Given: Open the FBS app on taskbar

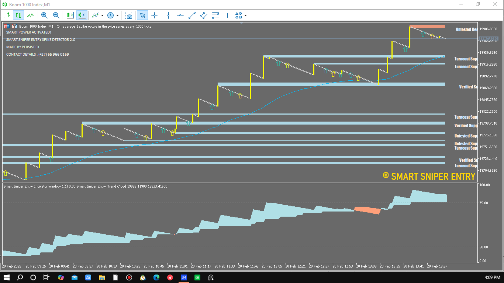Looking at the screenshot, I should tap(197, 277).
